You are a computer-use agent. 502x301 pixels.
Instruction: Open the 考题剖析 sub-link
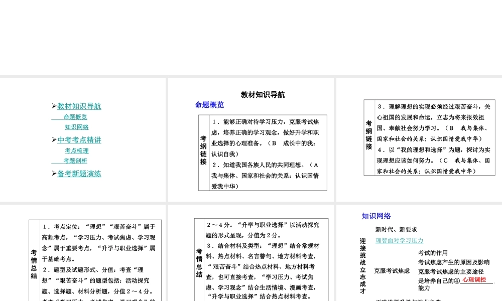[75, 161]
